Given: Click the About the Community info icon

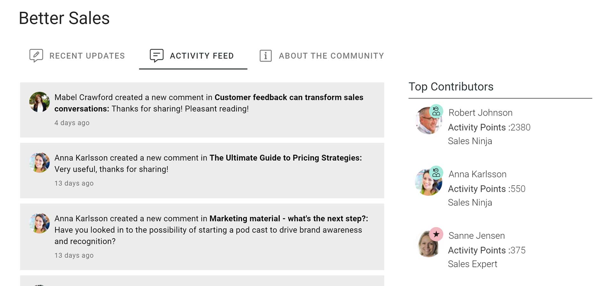Looking at the screenshot, I should [x=266, y=56].
